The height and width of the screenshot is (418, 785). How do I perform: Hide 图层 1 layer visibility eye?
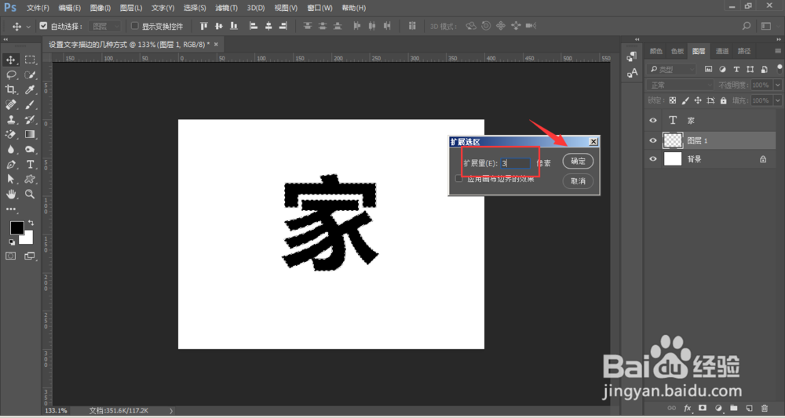click(653, 140)
